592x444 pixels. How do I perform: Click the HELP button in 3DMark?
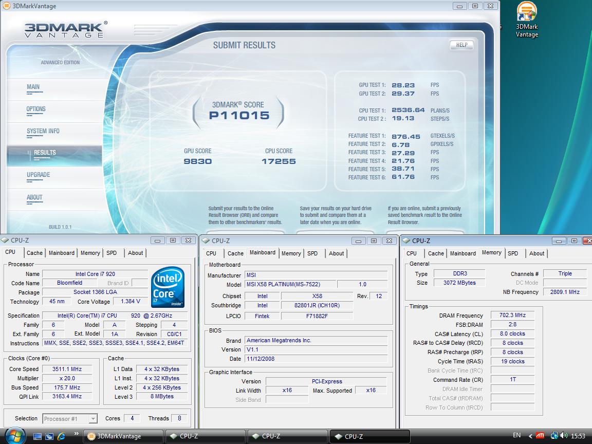click(462, 45)
